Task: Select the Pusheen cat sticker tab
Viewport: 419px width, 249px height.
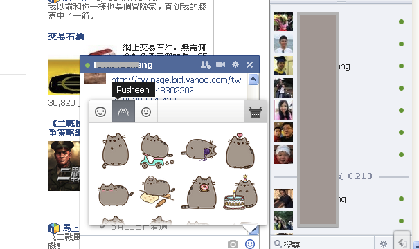Action: [x=123, y=112]
